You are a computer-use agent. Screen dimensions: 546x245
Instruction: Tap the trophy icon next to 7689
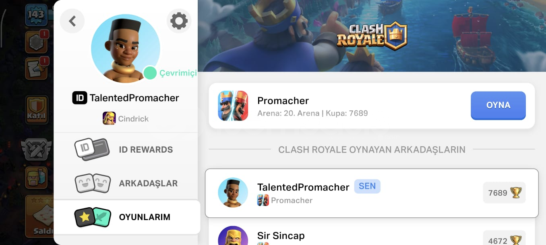[x=516, y=193]
